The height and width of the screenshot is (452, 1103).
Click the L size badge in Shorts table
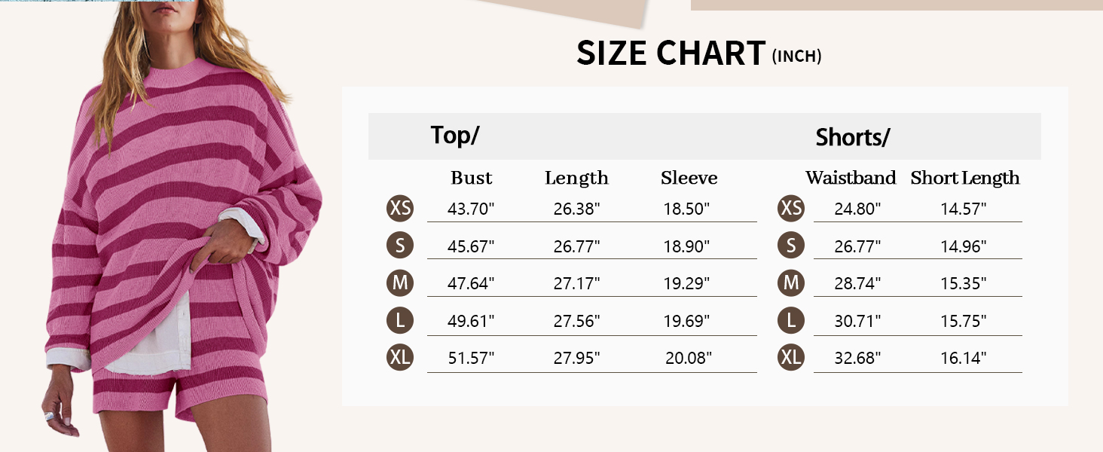(791, 321)
